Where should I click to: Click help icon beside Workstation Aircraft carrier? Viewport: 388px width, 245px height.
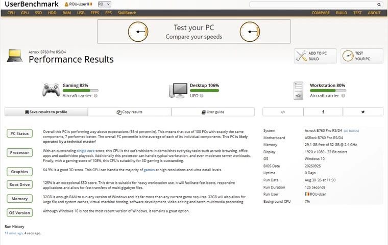pyautogui.click(x=343, y=96)
